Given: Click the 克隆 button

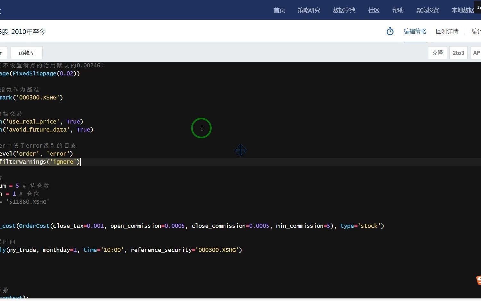Looking at the screenshot, I should coord(437,53).
